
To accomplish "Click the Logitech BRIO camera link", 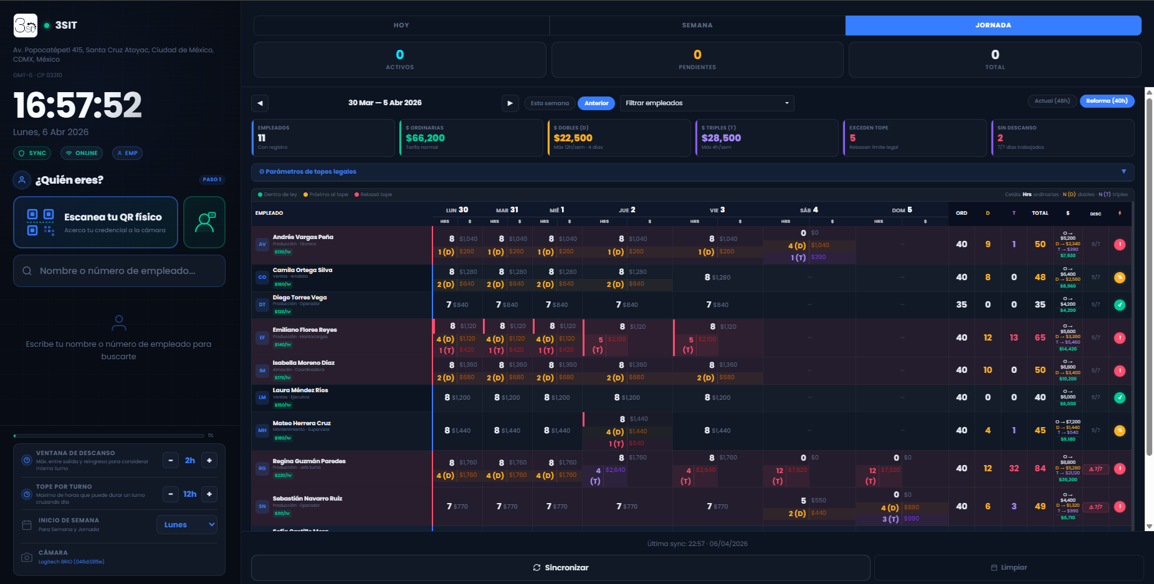I will [x=71, y=562].
